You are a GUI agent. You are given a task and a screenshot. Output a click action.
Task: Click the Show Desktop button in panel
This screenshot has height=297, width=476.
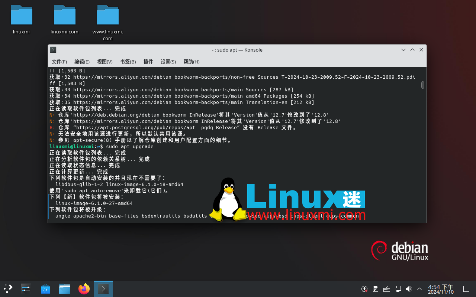point(466,289)
